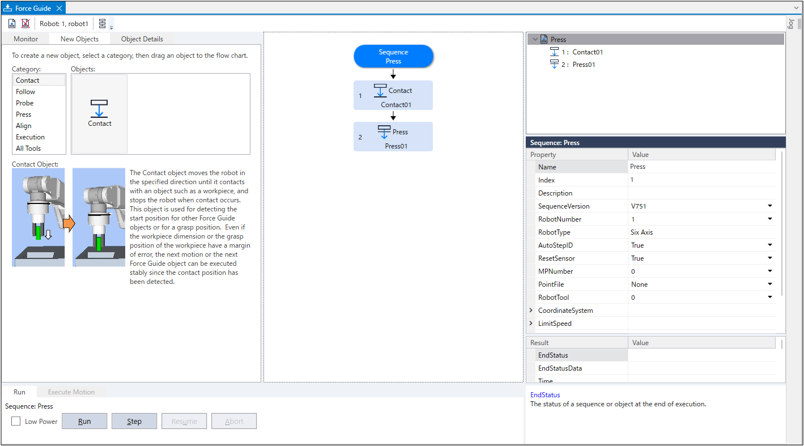The height and width of the screenshot is (446, 804).
Task: Open the Object Details tab
Action: click(142, 39)
